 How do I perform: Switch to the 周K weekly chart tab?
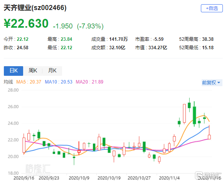coord(33,71)
